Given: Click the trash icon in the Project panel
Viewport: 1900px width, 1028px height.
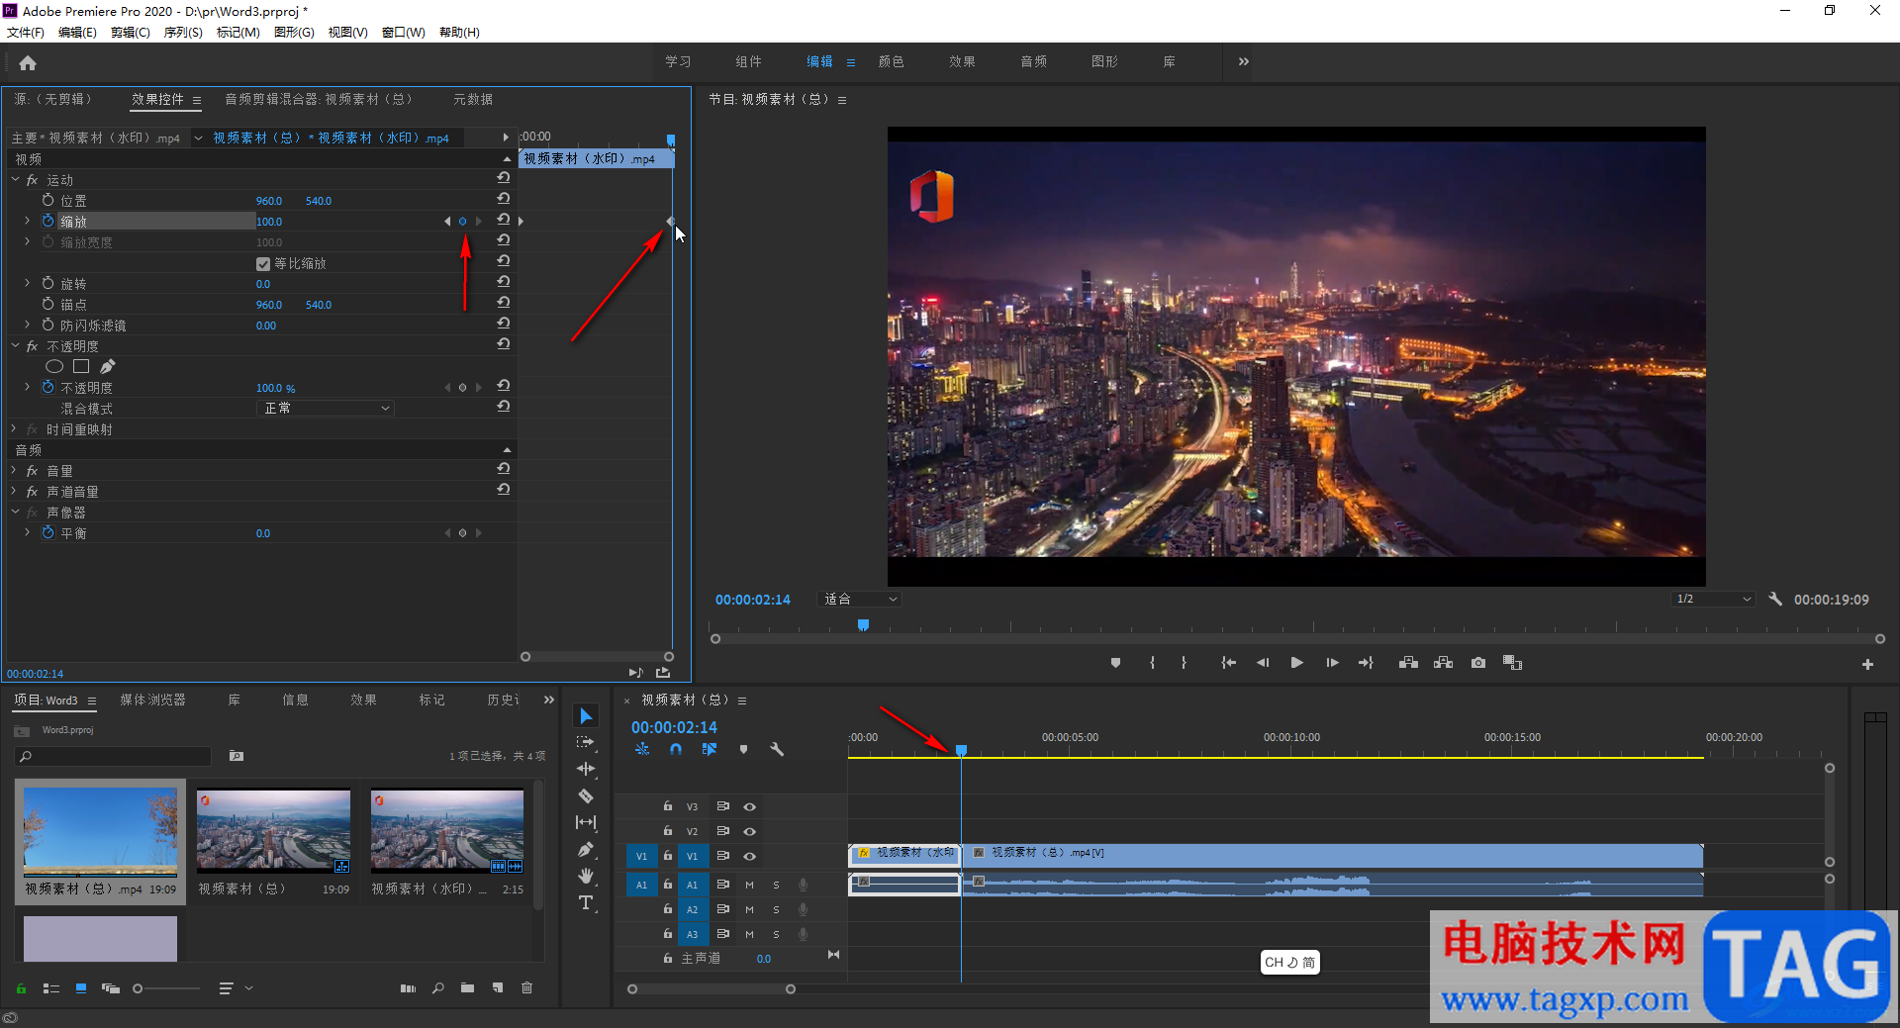Looking at the screenshot, I should click(x=526, y=987).
